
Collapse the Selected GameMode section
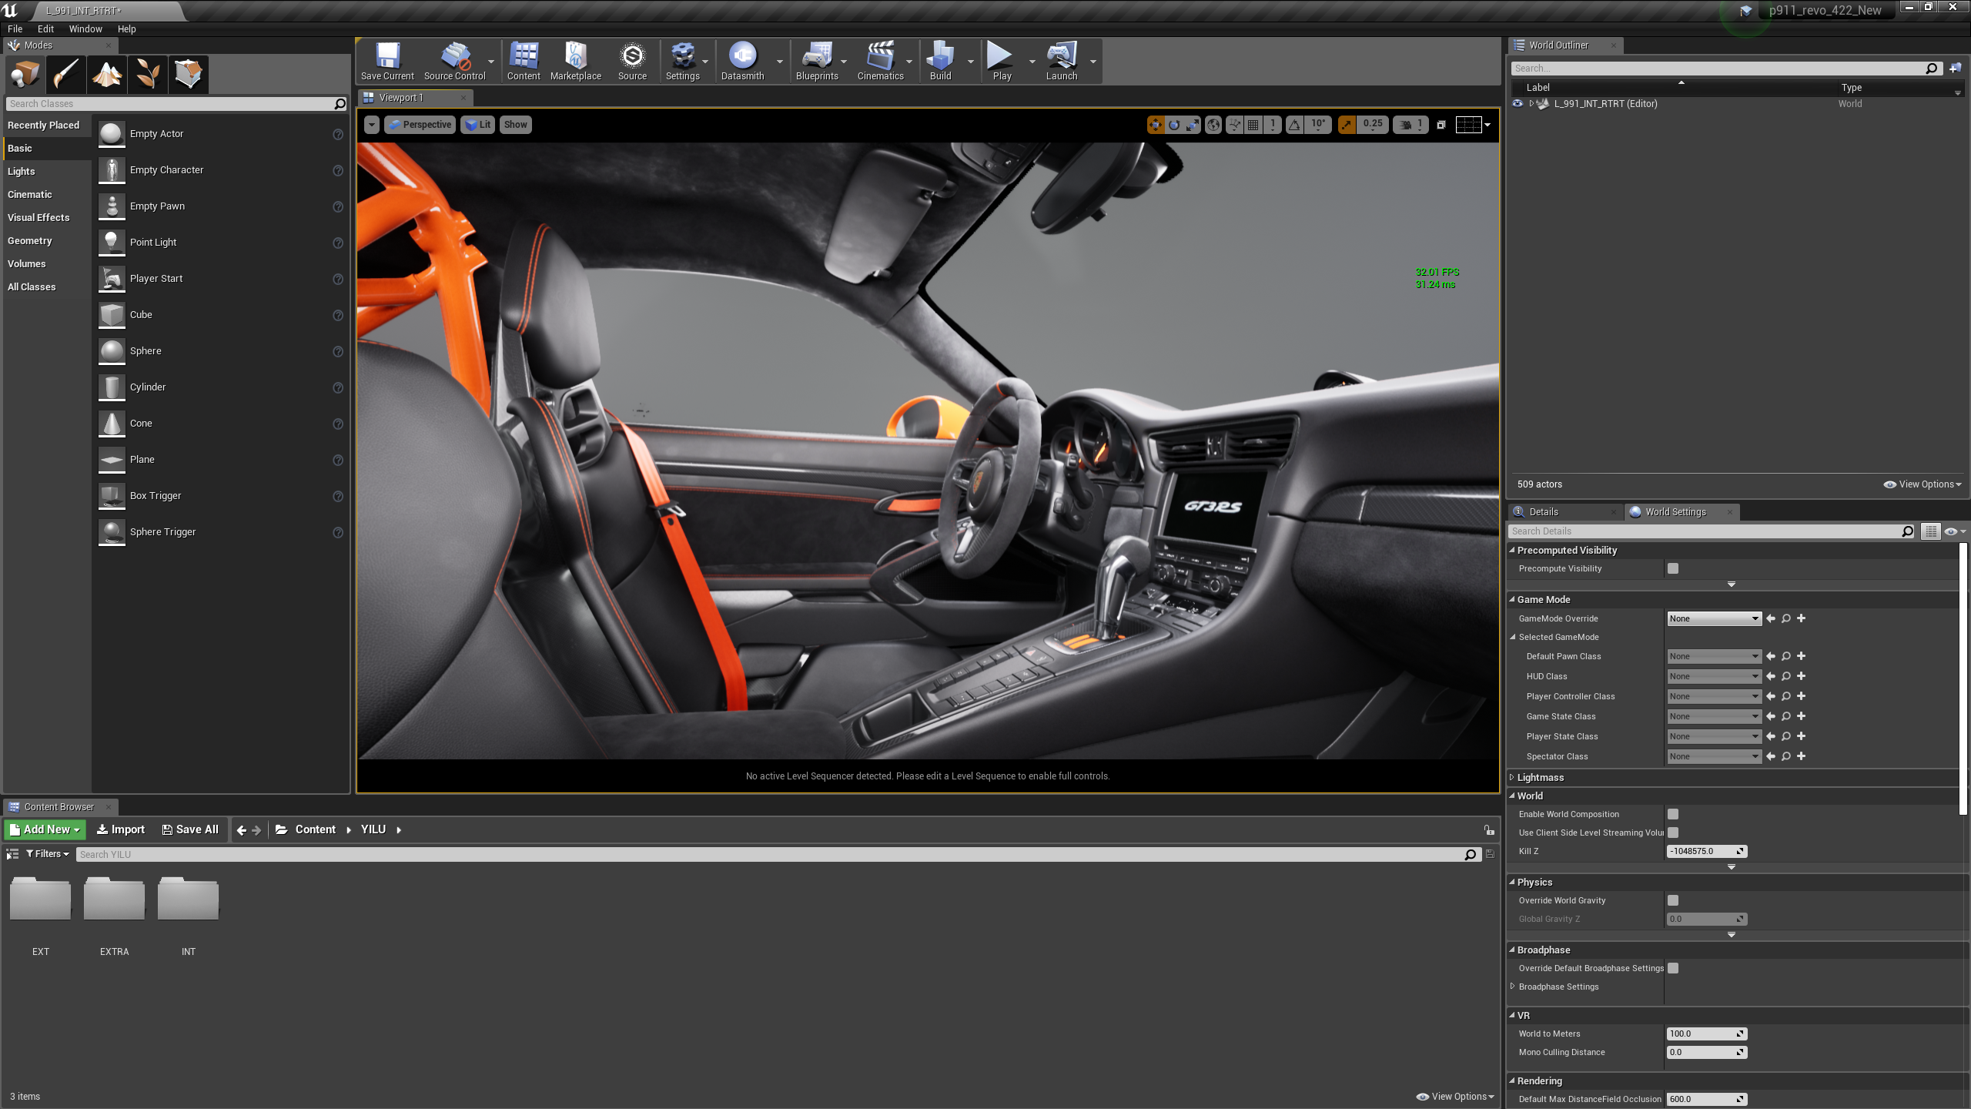tap(1512, 637)
